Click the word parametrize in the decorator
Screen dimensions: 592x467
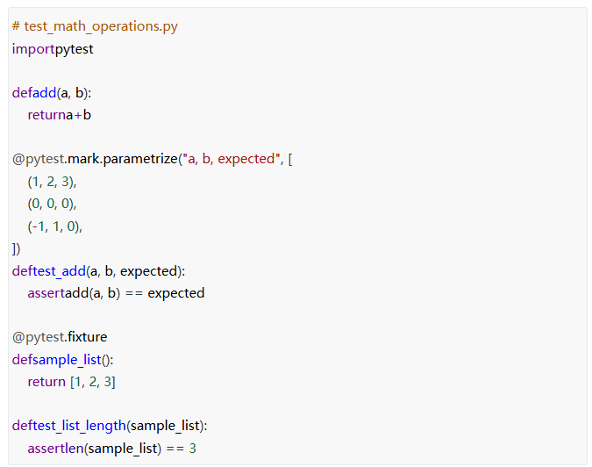[146, 159]
